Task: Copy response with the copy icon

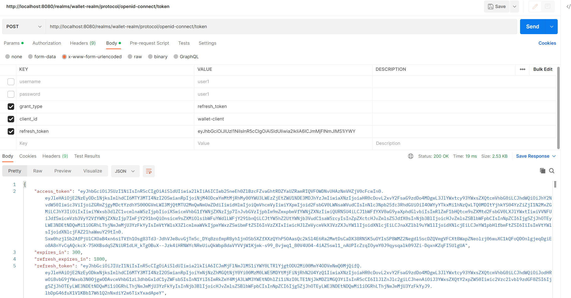Action: pos(542,171)
